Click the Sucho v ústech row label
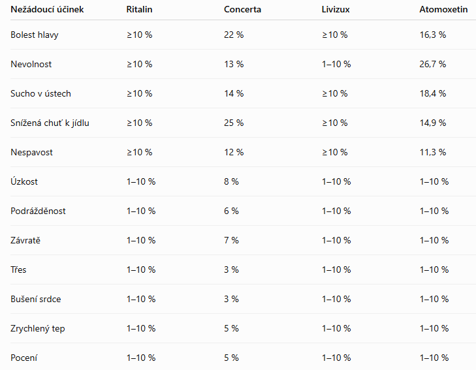This screenshot has height=370, width=476. (x=40, y=93)
